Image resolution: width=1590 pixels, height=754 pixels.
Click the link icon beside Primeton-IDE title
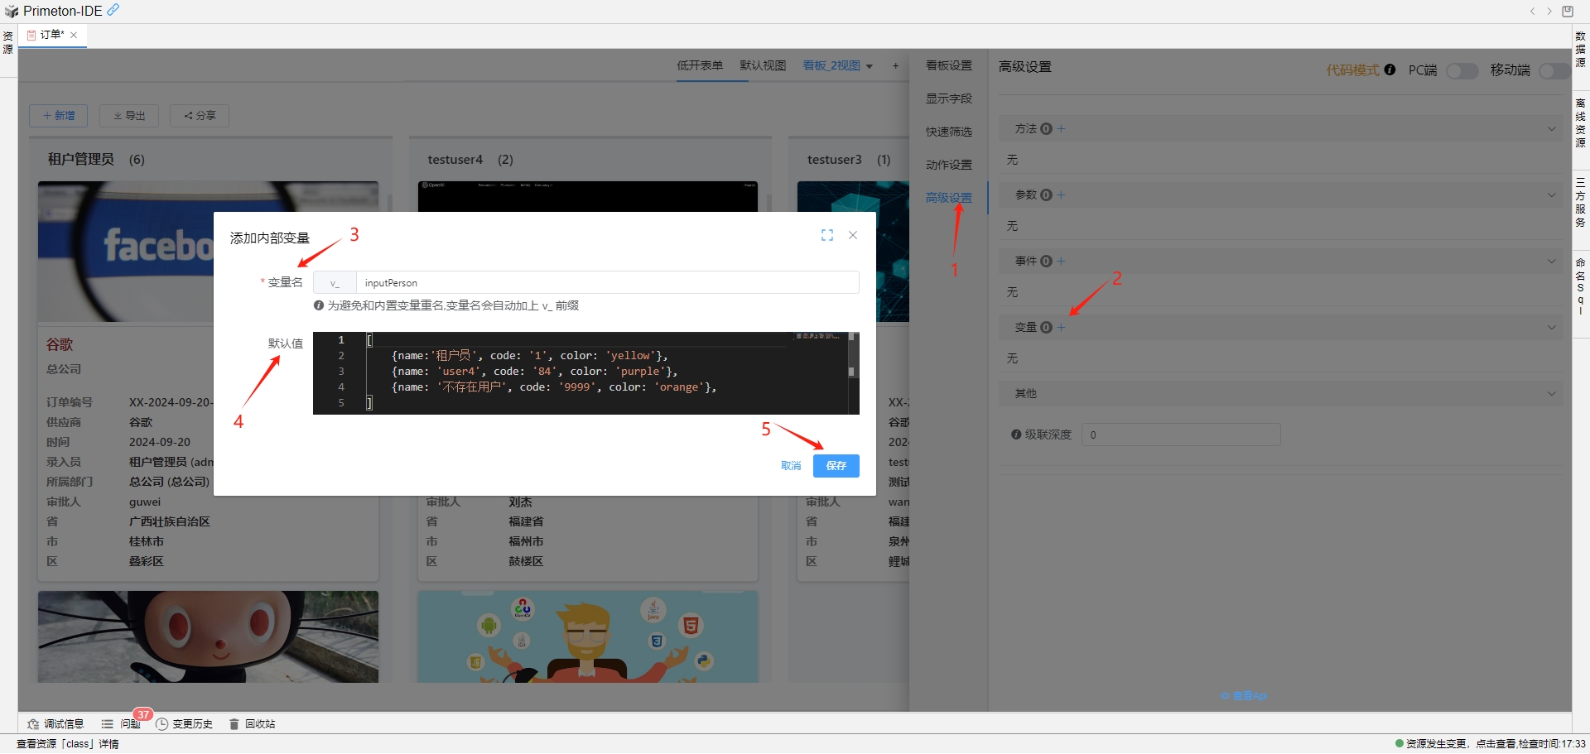pos(113,10)
